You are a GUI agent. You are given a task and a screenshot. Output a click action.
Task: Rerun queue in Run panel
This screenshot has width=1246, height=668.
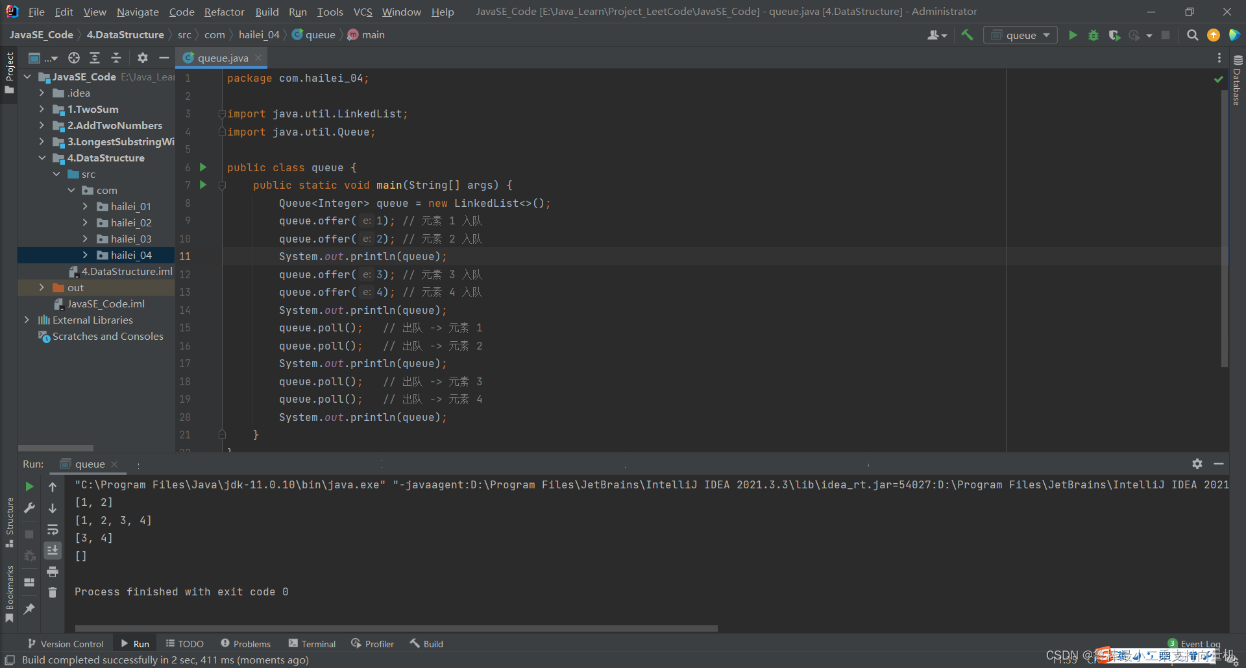[29, 486]
